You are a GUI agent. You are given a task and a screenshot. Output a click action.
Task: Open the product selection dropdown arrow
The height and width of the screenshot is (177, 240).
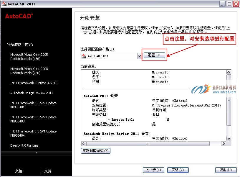click(140, 56)
